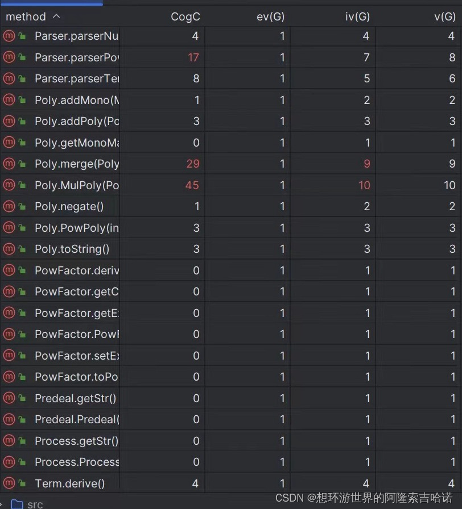Click green lock icon of Term.derive() row
Screen dimensions: 462x509
22,483
